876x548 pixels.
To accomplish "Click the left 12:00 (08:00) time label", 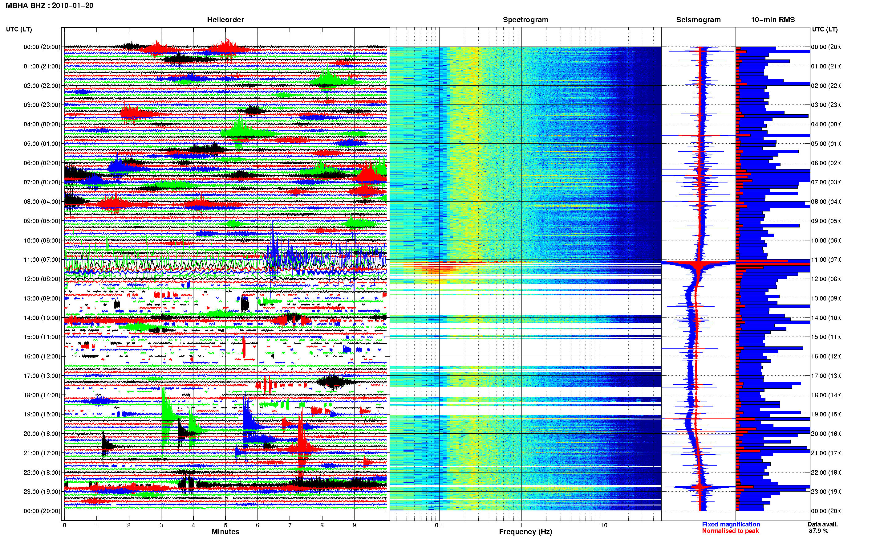I will coord(42,279).
